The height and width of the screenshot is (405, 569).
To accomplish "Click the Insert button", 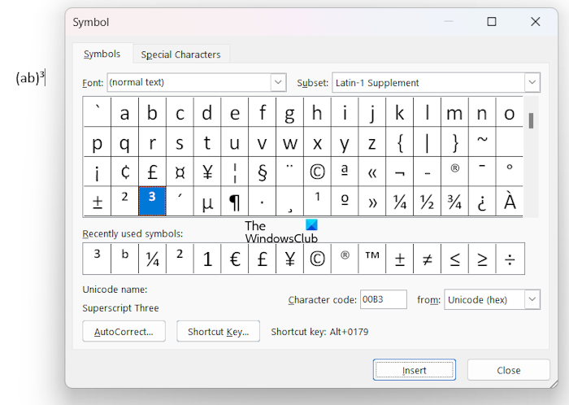I will 414,370.
